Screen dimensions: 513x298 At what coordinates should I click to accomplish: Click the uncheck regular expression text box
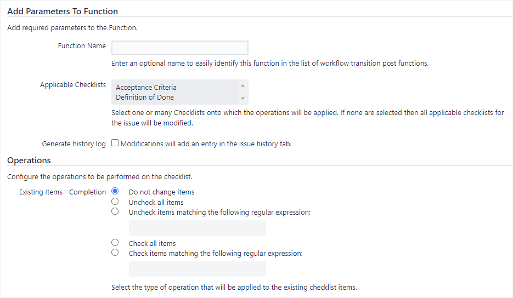click(x=197, y=228)
